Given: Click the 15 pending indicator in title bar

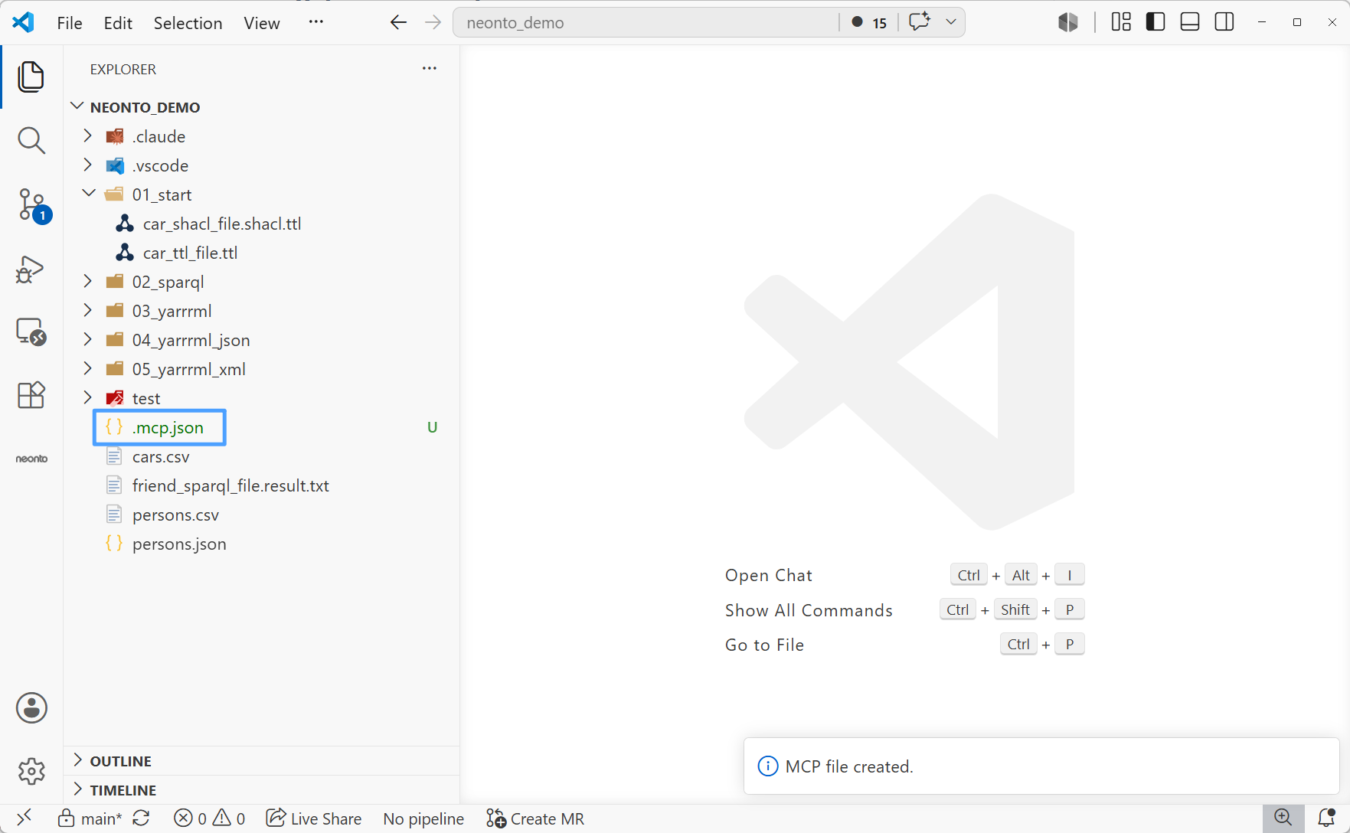Looking at the screenshot, I should pos(869,23).
